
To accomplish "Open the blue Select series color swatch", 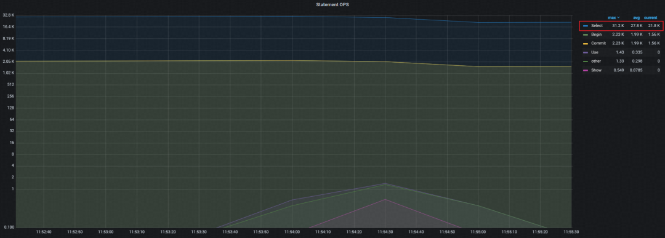I will tap(586, 26).
